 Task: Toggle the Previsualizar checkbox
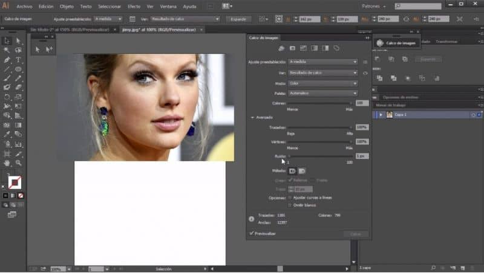(252, 233)
